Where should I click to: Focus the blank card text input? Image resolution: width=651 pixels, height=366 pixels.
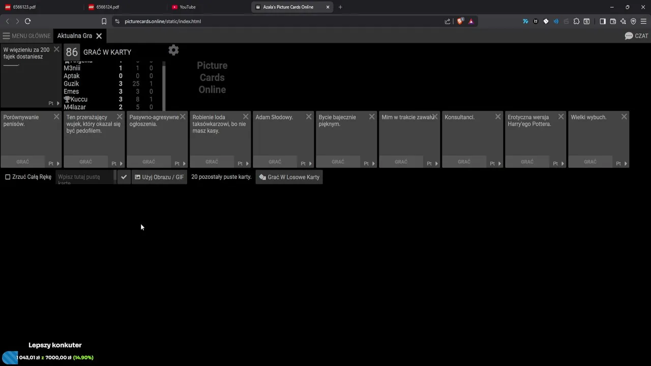click(x=86, y=177)
